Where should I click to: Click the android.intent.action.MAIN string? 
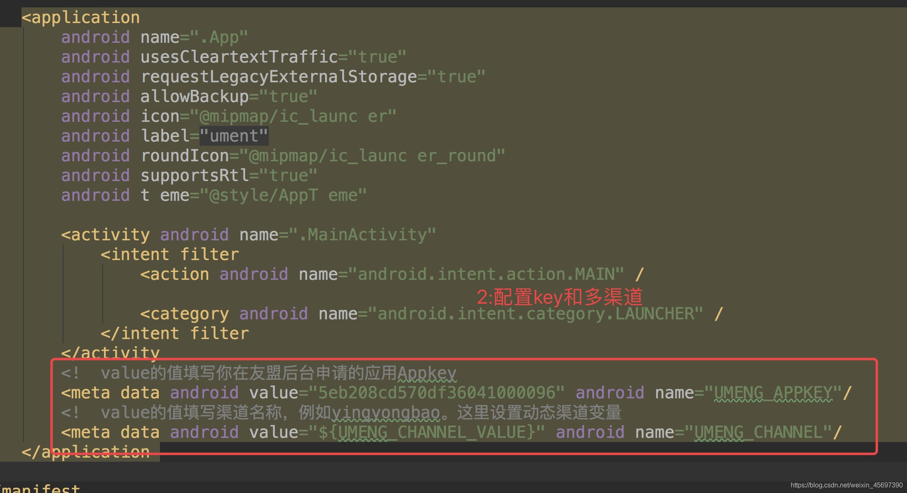point(486,274)
